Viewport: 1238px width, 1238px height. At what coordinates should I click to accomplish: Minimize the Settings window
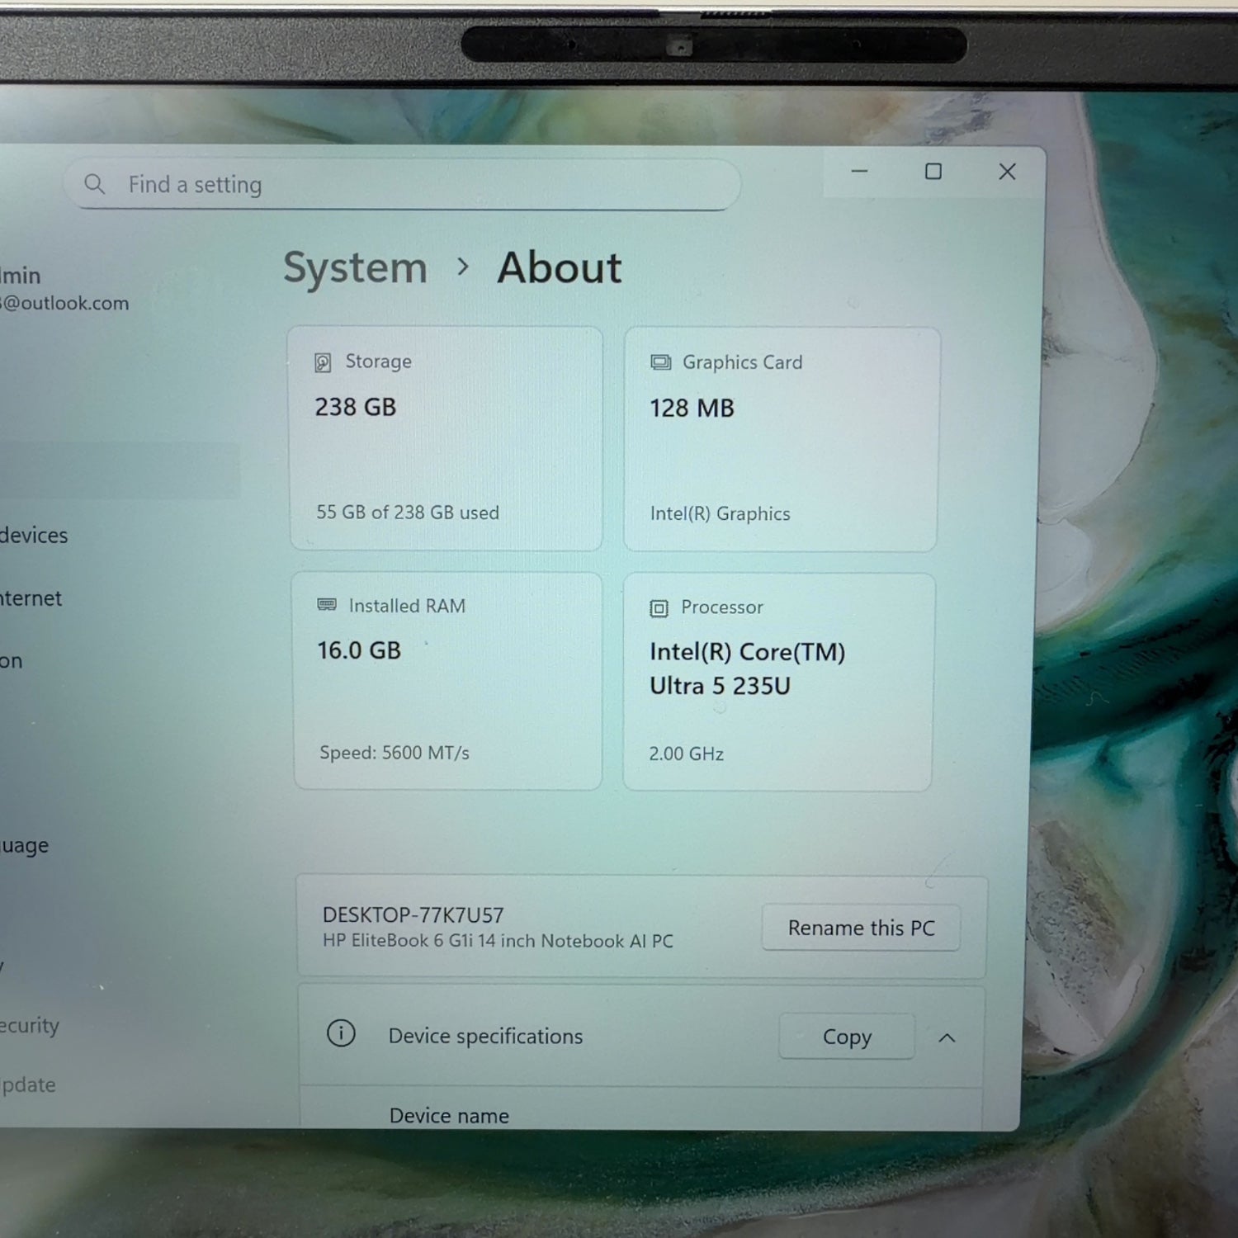[x=859, y=172]
